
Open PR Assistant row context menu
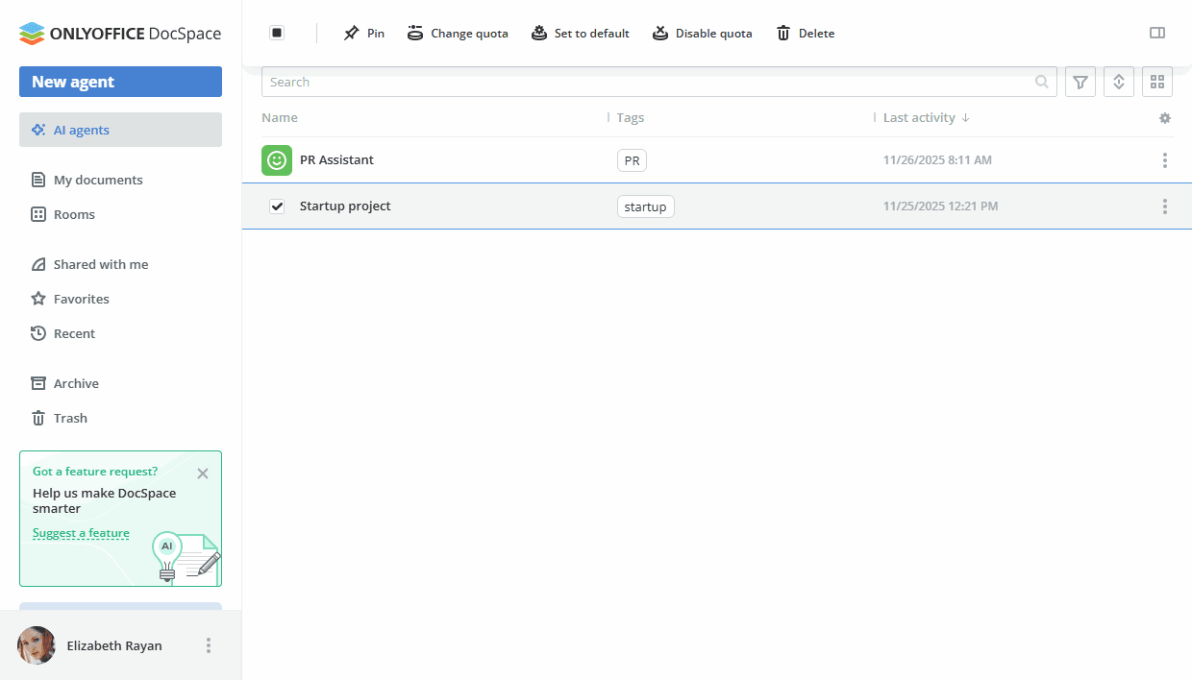pos(1164,160)
